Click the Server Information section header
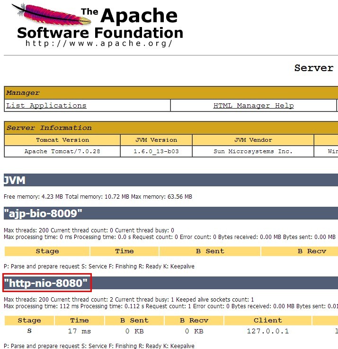This screenshot has width=338, height=349. [x=171, y=128]
